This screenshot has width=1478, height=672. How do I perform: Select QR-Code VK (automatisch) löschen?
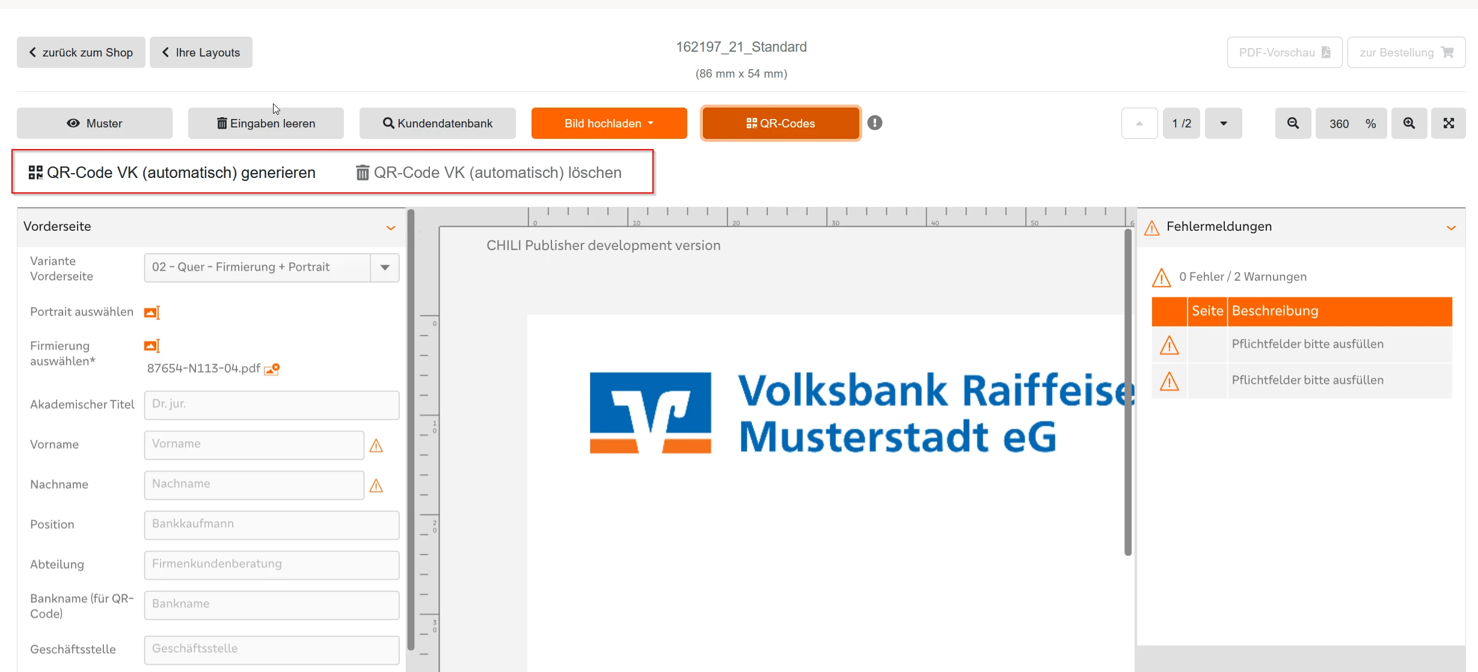point(489,173)
